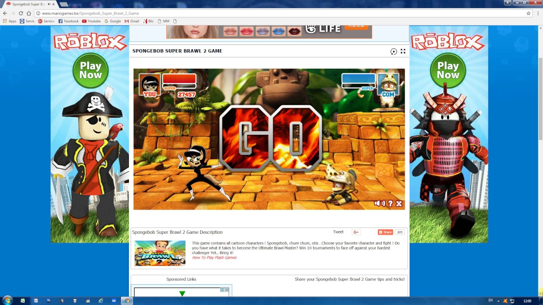Image resolution: width=543 pixels, height=305 pixels.
Task: Toggle game fullscreen with expand icon
Action: point(403,51)
